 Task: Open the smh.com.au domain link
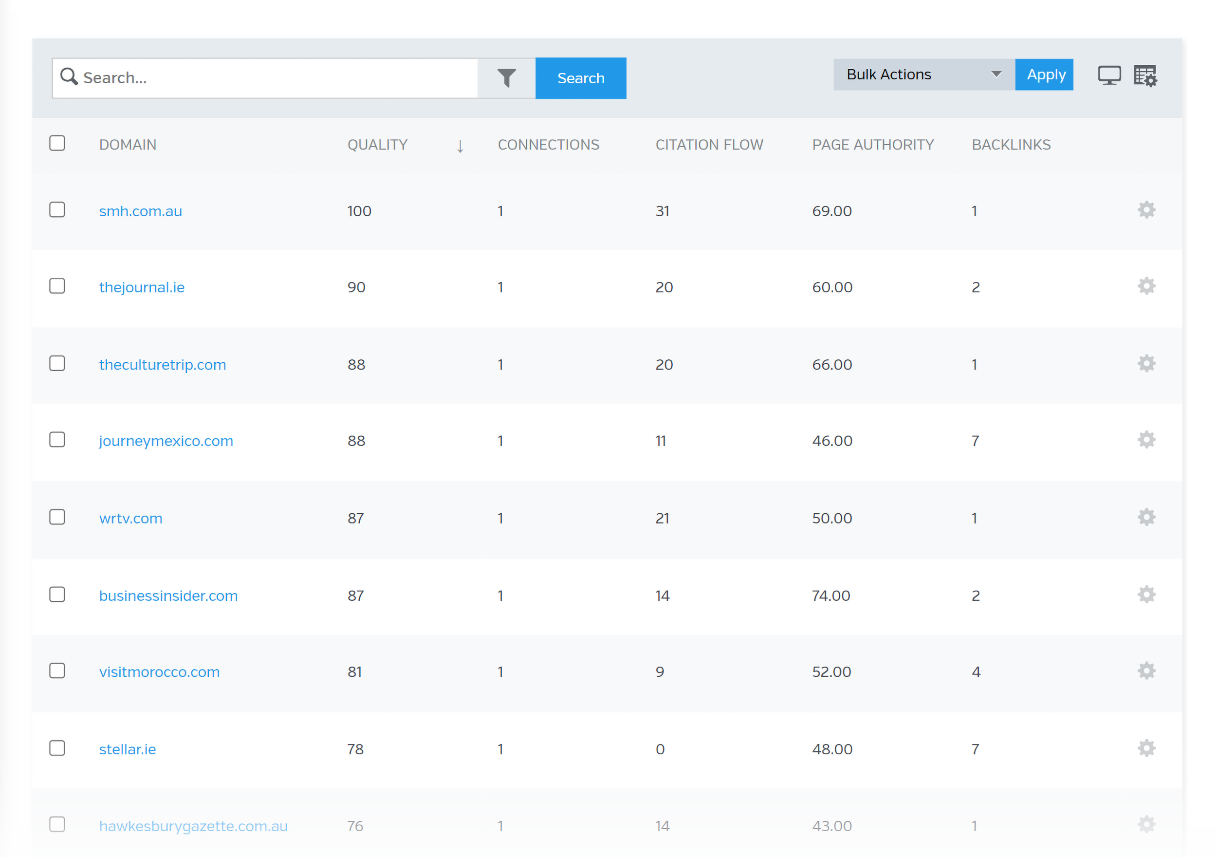(x=141, y=211)
